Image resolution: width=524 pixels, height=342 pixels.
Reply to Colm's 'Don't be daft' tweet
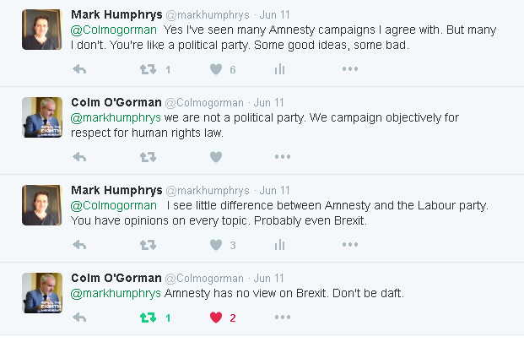click(x=80, y=318)
